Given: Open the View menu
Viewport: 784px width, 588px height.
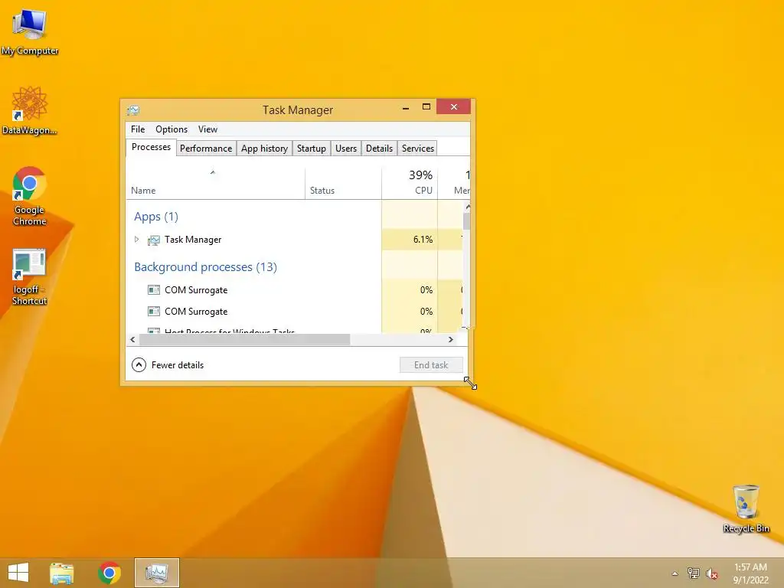Looking at the screenshot, I should [x=207, y=129].
